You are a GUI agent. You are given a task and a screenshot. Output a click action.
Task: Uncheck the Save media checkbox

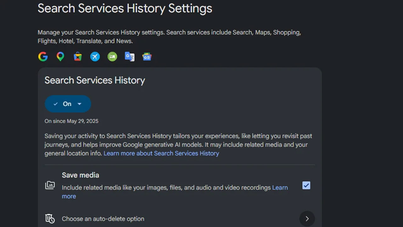click(x=306, y=185)
